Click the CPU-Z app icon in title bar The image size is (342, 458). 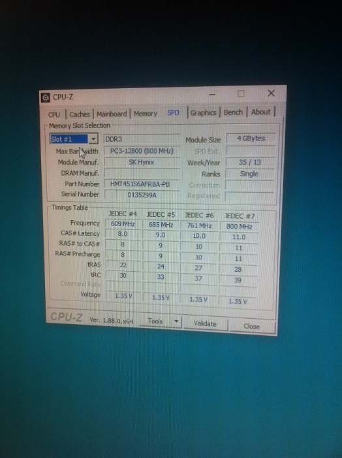pos(46,97)
